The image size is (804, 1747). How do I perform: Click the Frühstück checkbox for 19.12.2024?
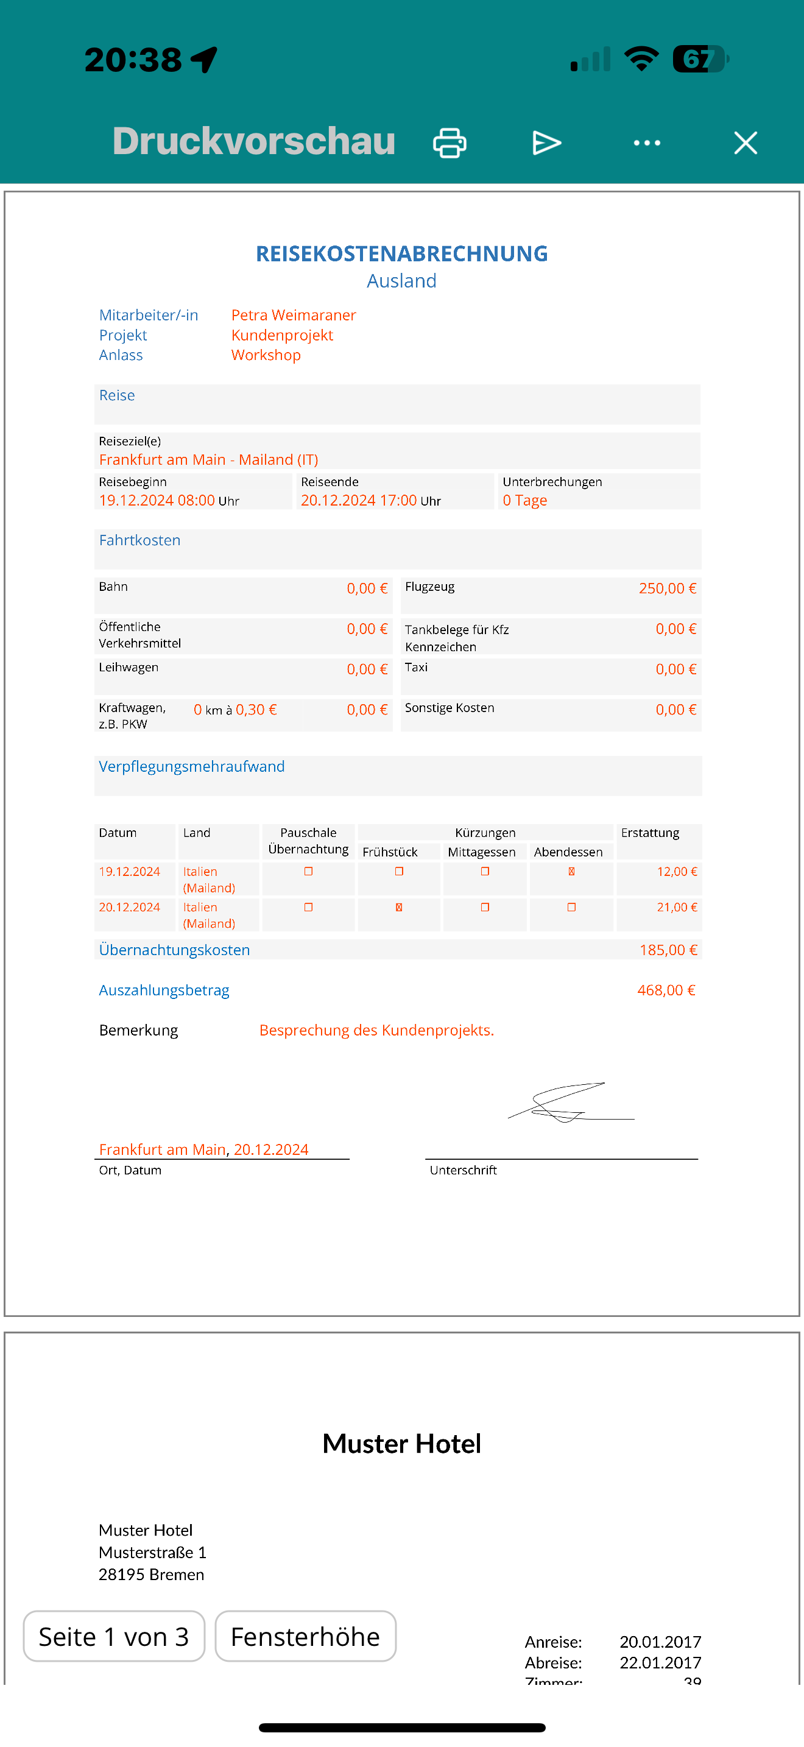click(x=400, y=872)
